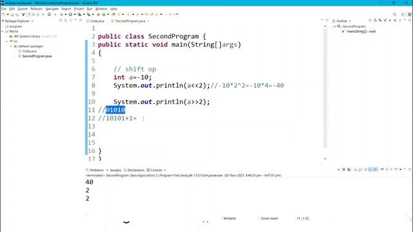Toggle Scroll Lock in Console toolbar

pos(361,169)
